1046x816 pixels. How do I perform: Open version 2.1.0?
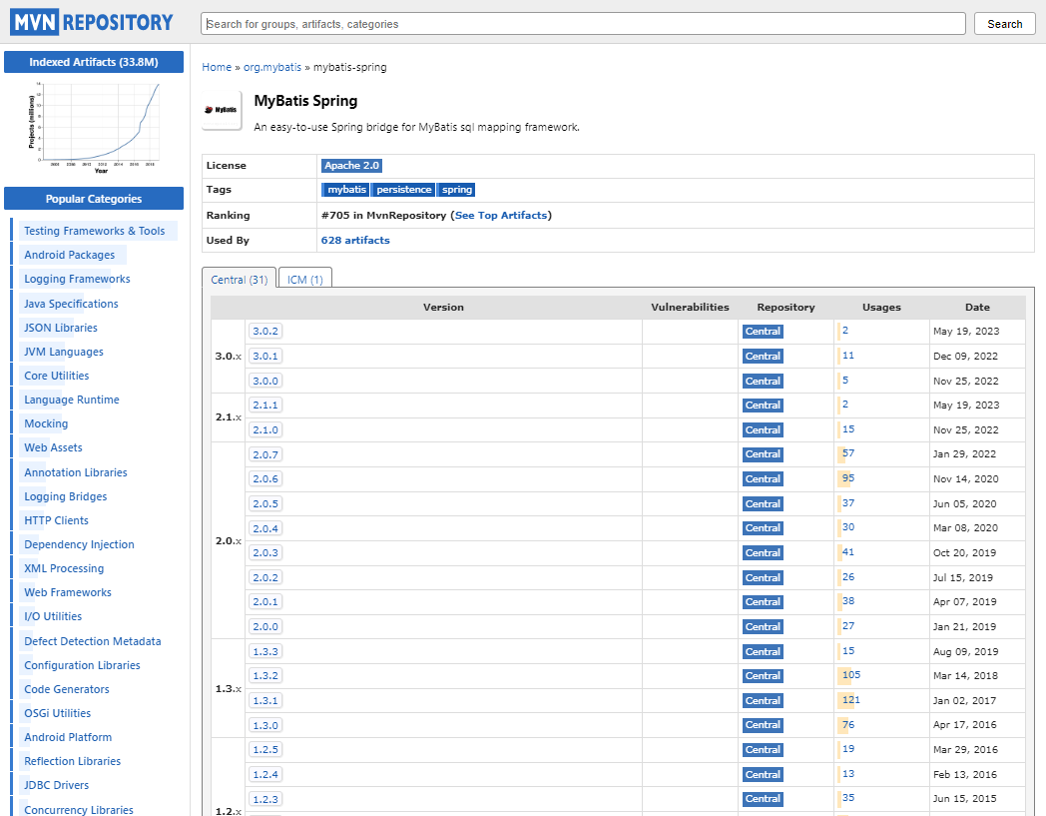(x=265, y=430)
